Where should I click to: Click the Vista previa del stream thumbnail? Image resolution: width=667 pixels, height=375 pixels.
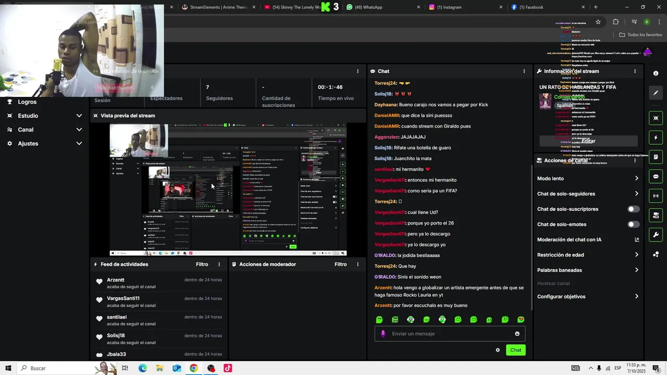pos(228,190)
